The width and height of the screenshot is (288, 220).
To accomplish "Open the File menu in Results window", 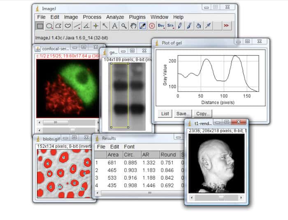I will [101, 147].
